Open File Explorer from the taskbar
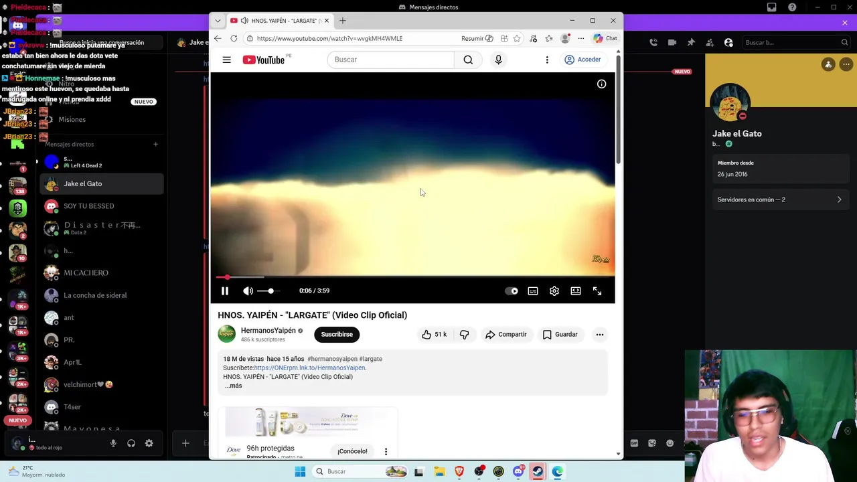The width and height of the screenshot is (857, 482). (439, 471)
